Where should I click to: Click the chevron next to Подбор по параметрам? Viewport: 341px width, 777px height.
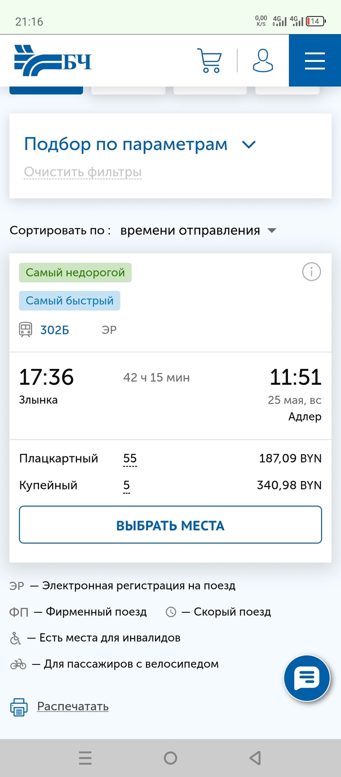click(x=249, y=145)
